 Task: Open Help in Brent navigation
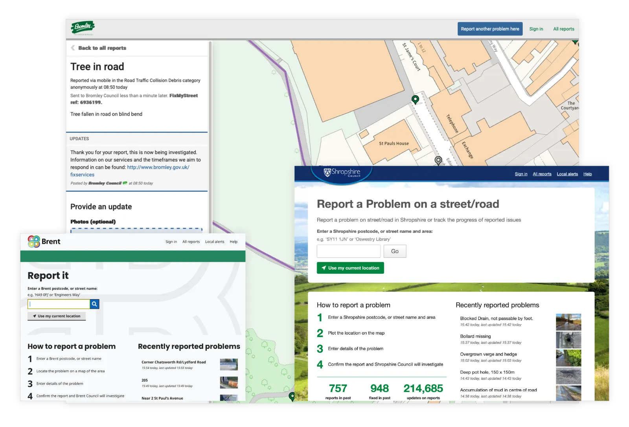click(234, 242)
